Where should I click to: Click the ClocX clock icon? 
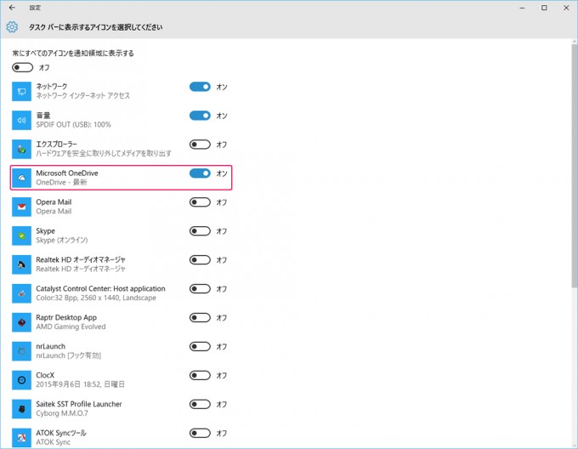point(21,380)
